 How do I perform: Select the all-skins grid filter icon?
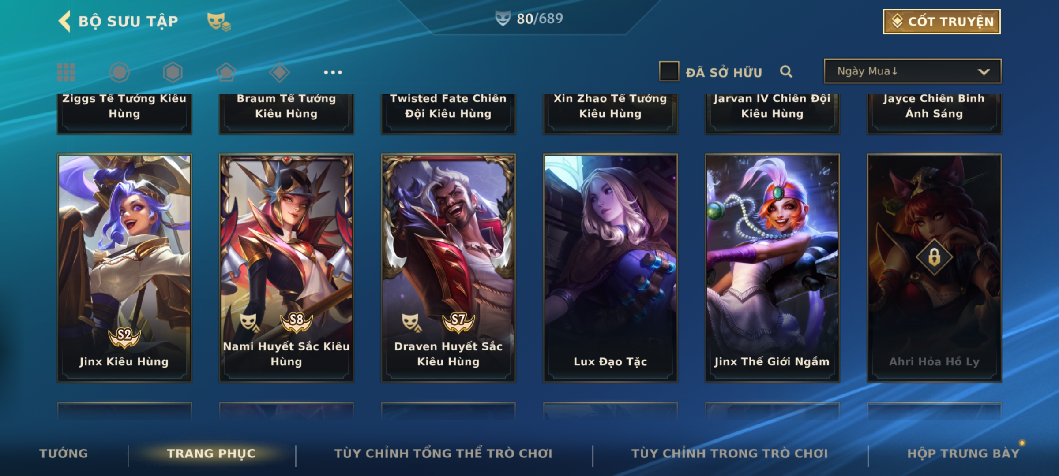pos(66,72)
